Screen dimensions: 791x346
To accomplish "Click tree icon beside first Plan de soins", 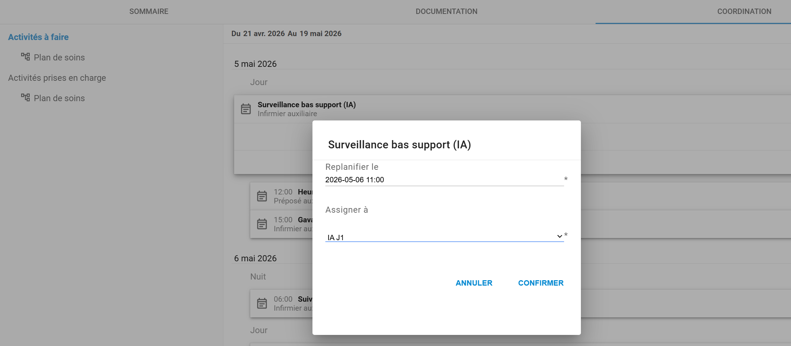I will pyautogui.click(x=25, y=56).
